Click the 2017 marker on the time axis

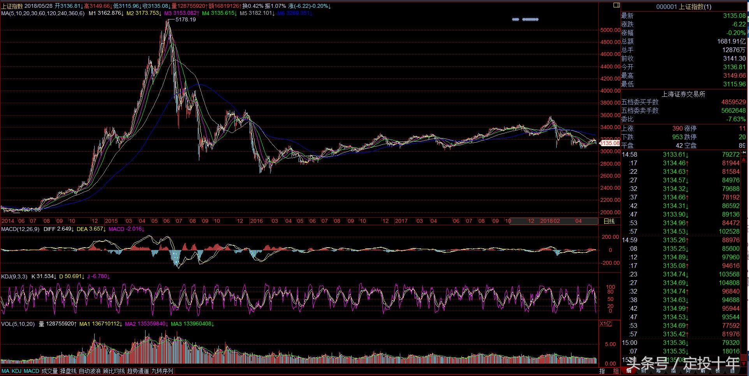[401, 221]
